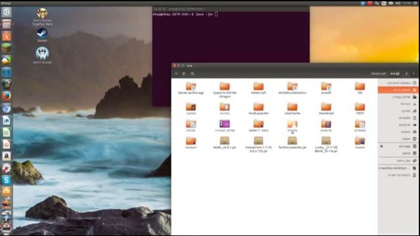
Task: Launch Firefox from the launcher
Action: (6, 96)
